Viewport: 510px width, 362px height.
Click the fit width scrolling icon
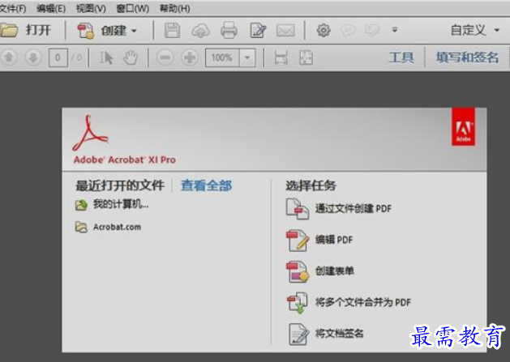pyautogui.click(x=281, y=57)
